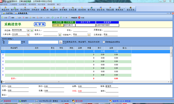Click the quantity field showing 1
174x104 pixels.
14,42
